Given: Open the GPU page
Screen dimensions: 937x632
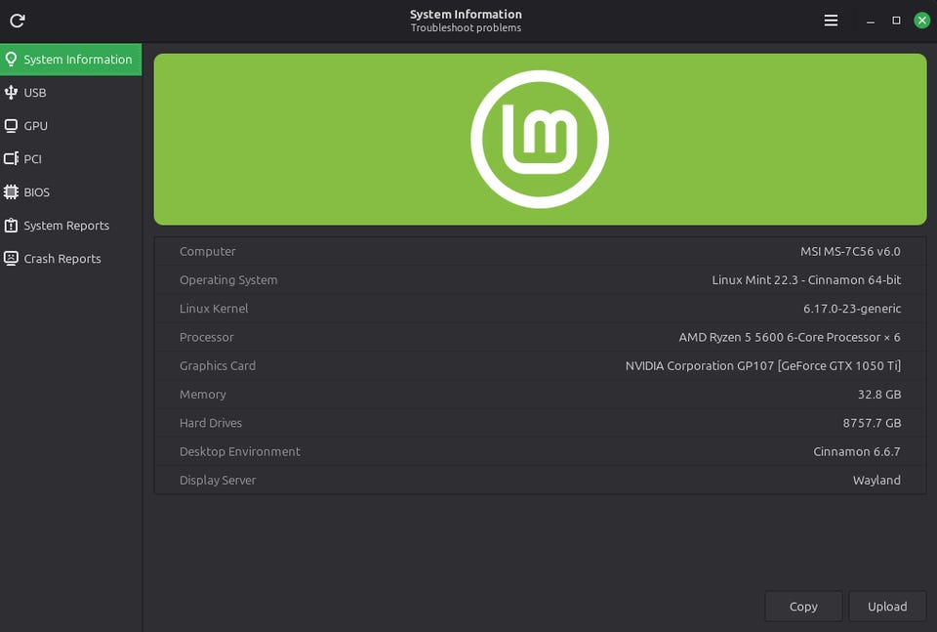Looking at the screenshot, I should pos(70,126).
